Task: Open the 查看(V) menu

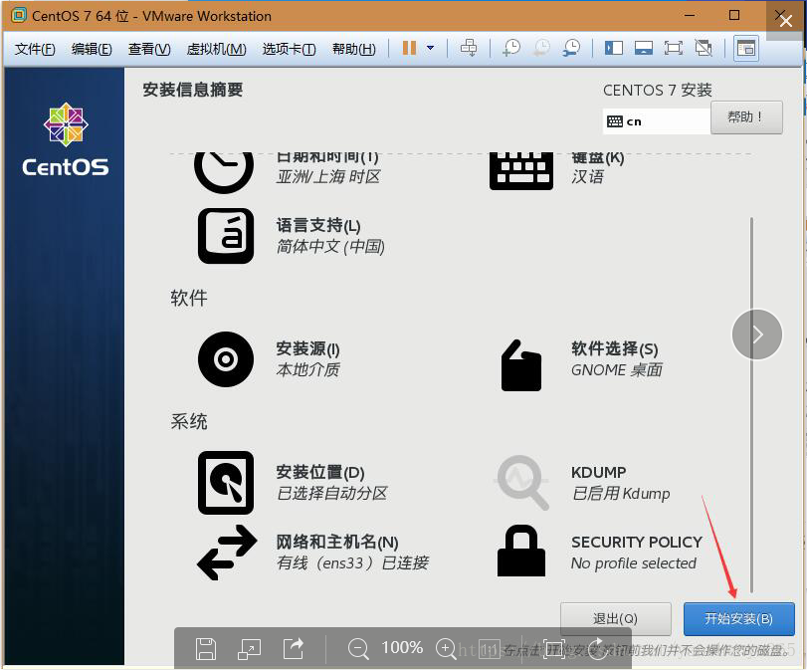Action: click(x=148, y=49)
